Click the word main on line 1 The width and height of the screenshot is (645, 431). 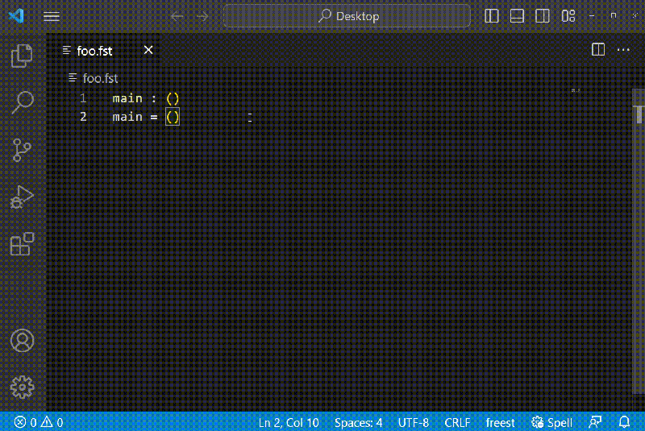127,98
